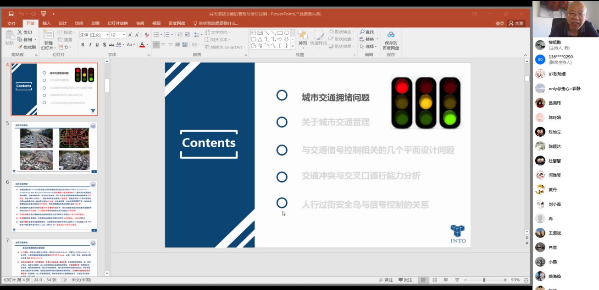Open the font size dropdown showing 12
The image size is (599, 290).
[117, 35]
